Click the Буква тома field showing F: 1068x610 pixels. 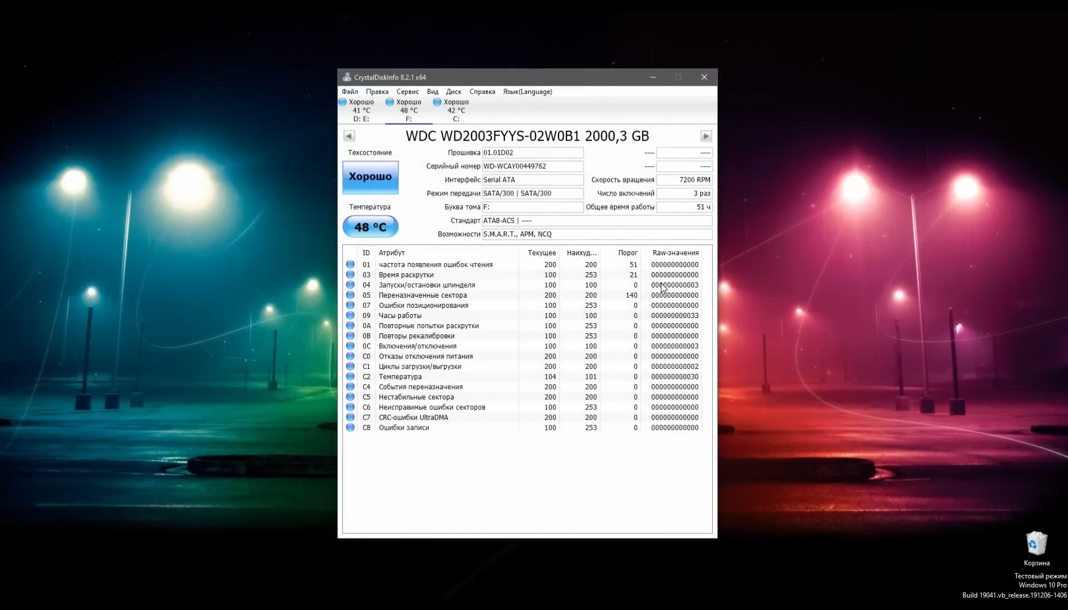click(533, 207)
